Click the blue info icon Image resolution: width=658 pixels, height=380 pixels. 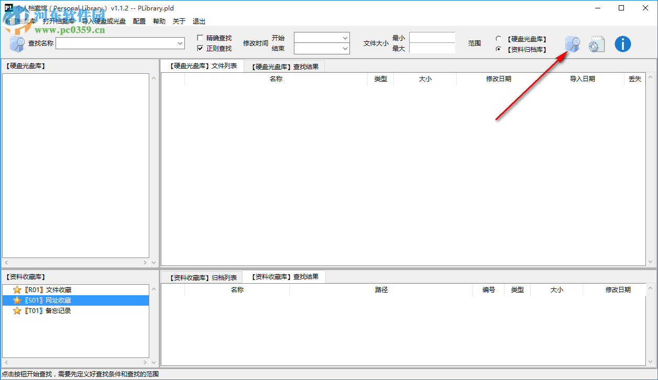click(622, 44)
